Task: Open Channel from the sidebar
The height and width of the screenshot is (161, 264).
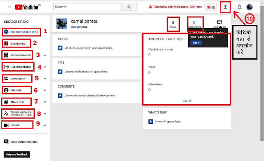Action: point(17,90)
